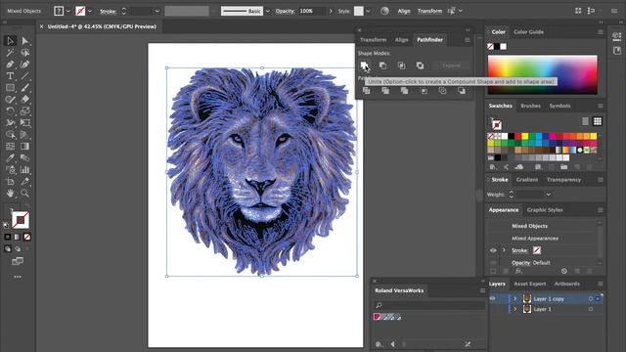Open graphic Style dropdown in control bar
Viewport: 626px width, 352px height.
point(368,11)
